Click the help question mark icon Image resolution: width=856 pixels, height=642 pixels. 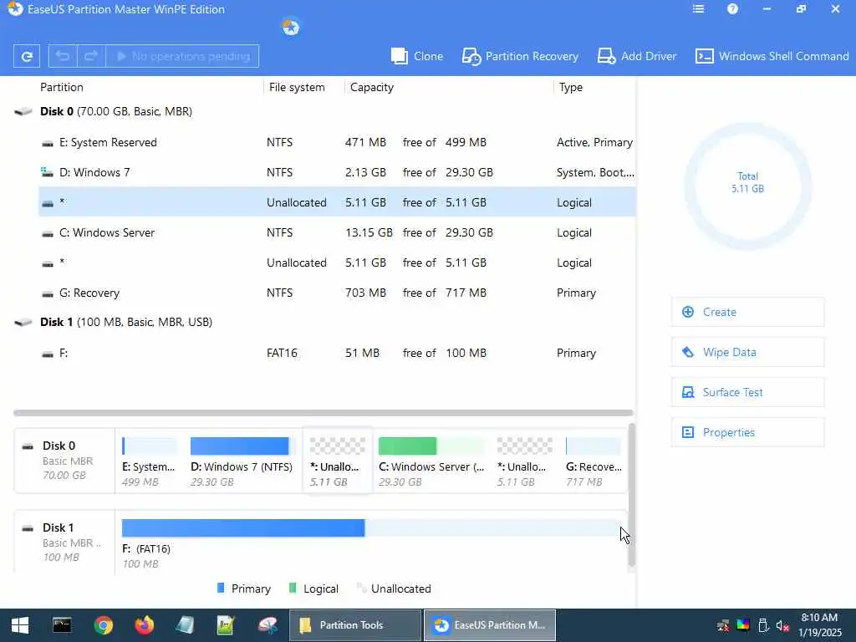click(732, 9)
